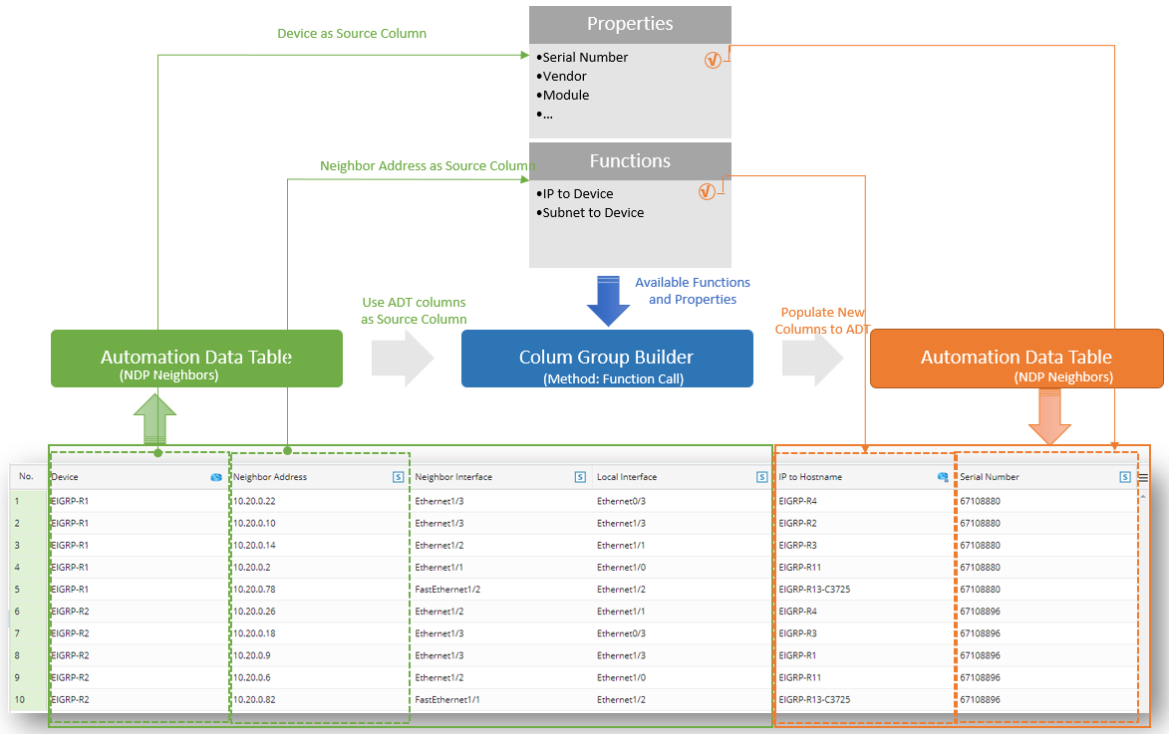Click the table menu icon at header far right
The height and width of the screenshot is (734, 1169).
point(1142,477)
